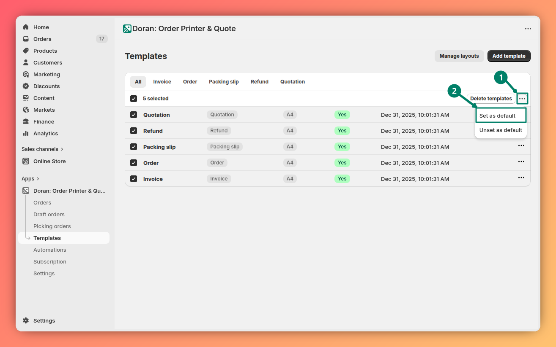
Task: Click the Packing slip type tag
Action: click(225, 147)
